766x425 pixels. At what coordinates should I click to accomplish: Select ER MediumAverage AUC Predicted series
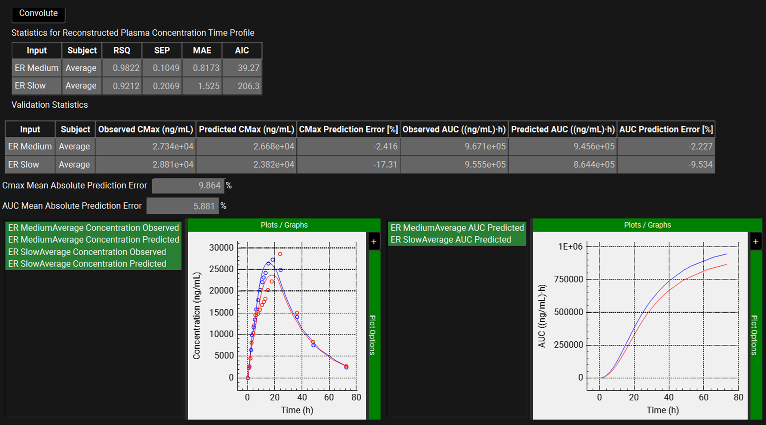(457, 228)
